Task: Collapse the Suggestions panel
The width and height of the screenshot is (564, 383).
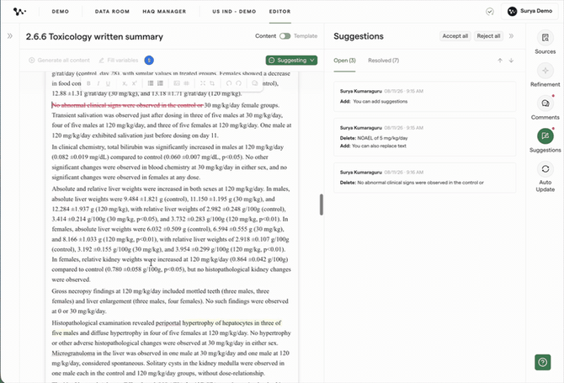Action: point(511,36)
